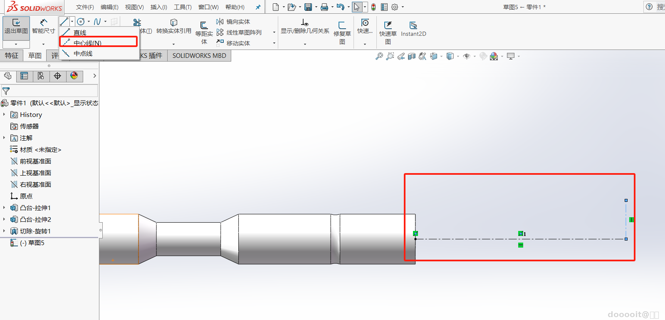Viewport: 665px width, 320px height.
Task: Open the Help question mark icon
Action: (x=649, y=7)
